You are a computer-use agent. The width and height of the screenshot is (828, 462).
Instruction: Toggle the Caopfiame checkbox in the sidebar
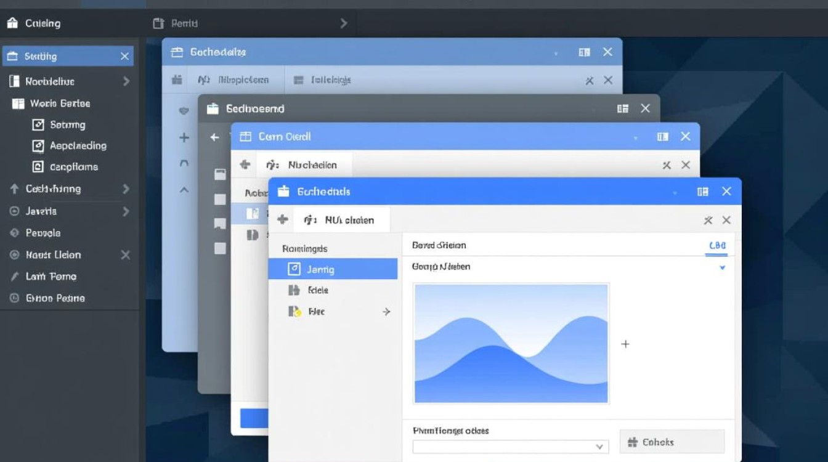click(38, 167)
